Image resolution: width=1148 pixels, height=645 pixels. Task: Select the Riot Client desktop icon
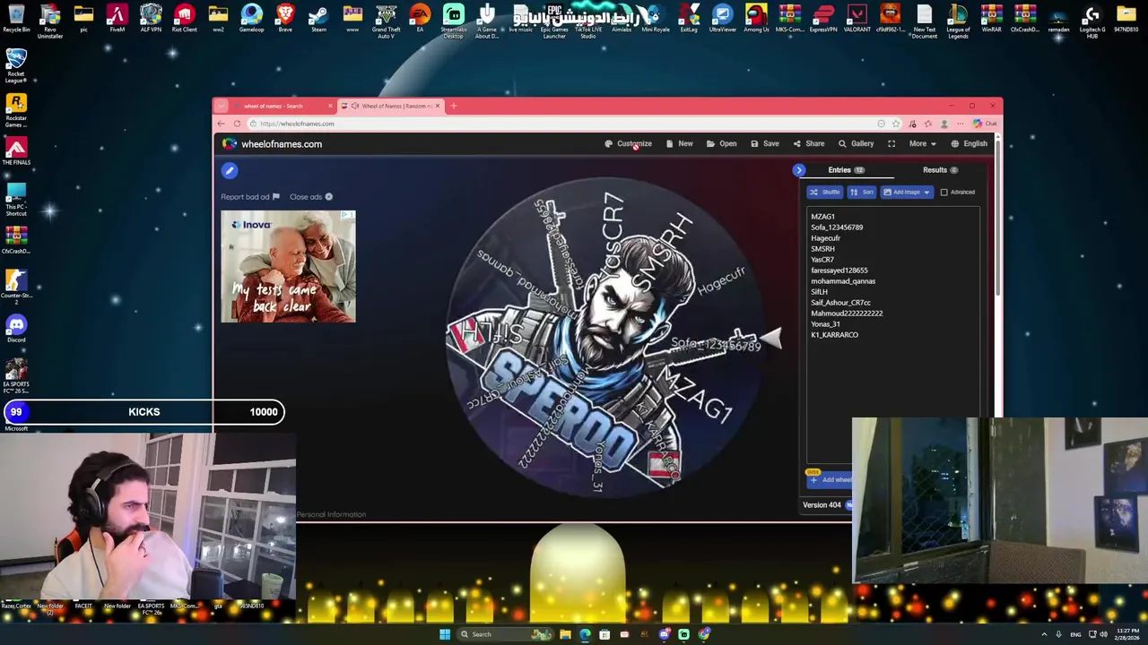(x=184, y=18)
